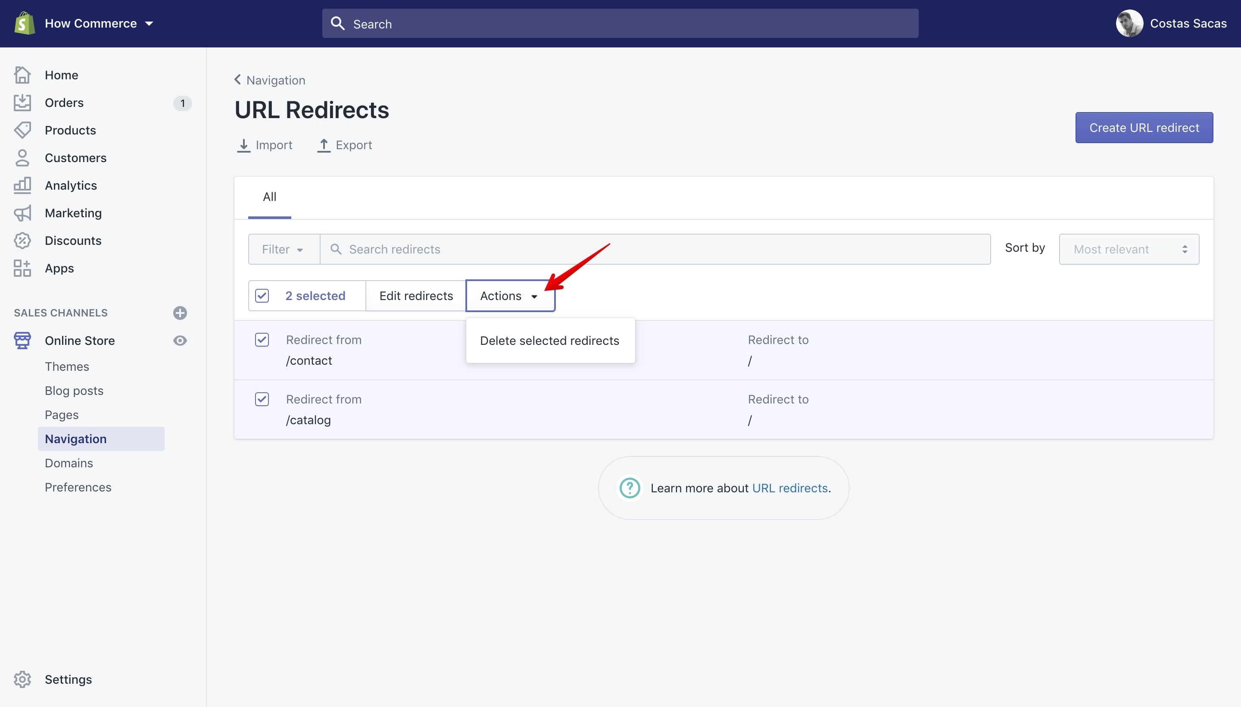Open the Products menu label
Screen dimensions: 1241x707
(70, 130)
